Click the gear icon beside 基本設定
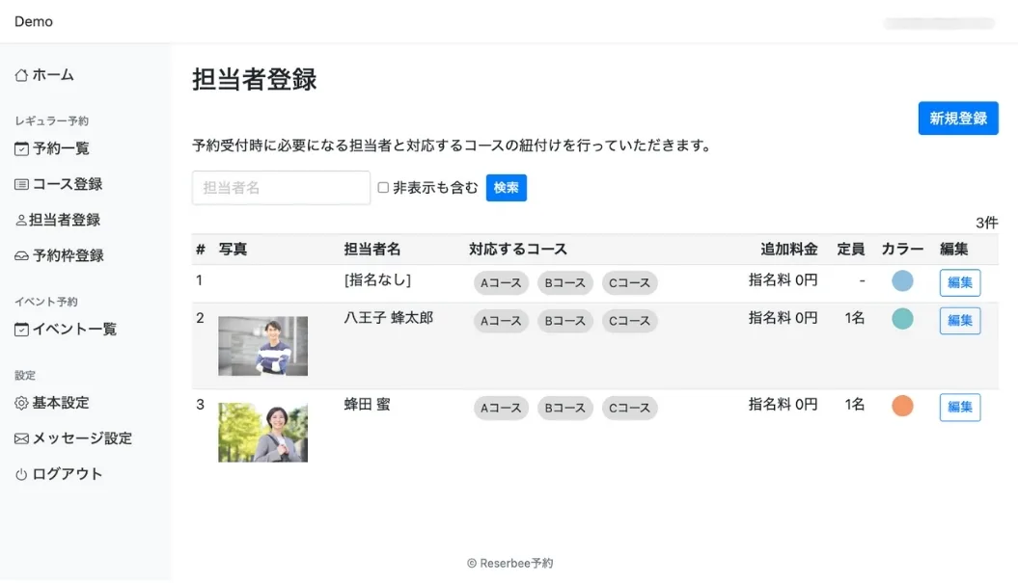Viewport: 1018px width, 583px height. (21, 403)
